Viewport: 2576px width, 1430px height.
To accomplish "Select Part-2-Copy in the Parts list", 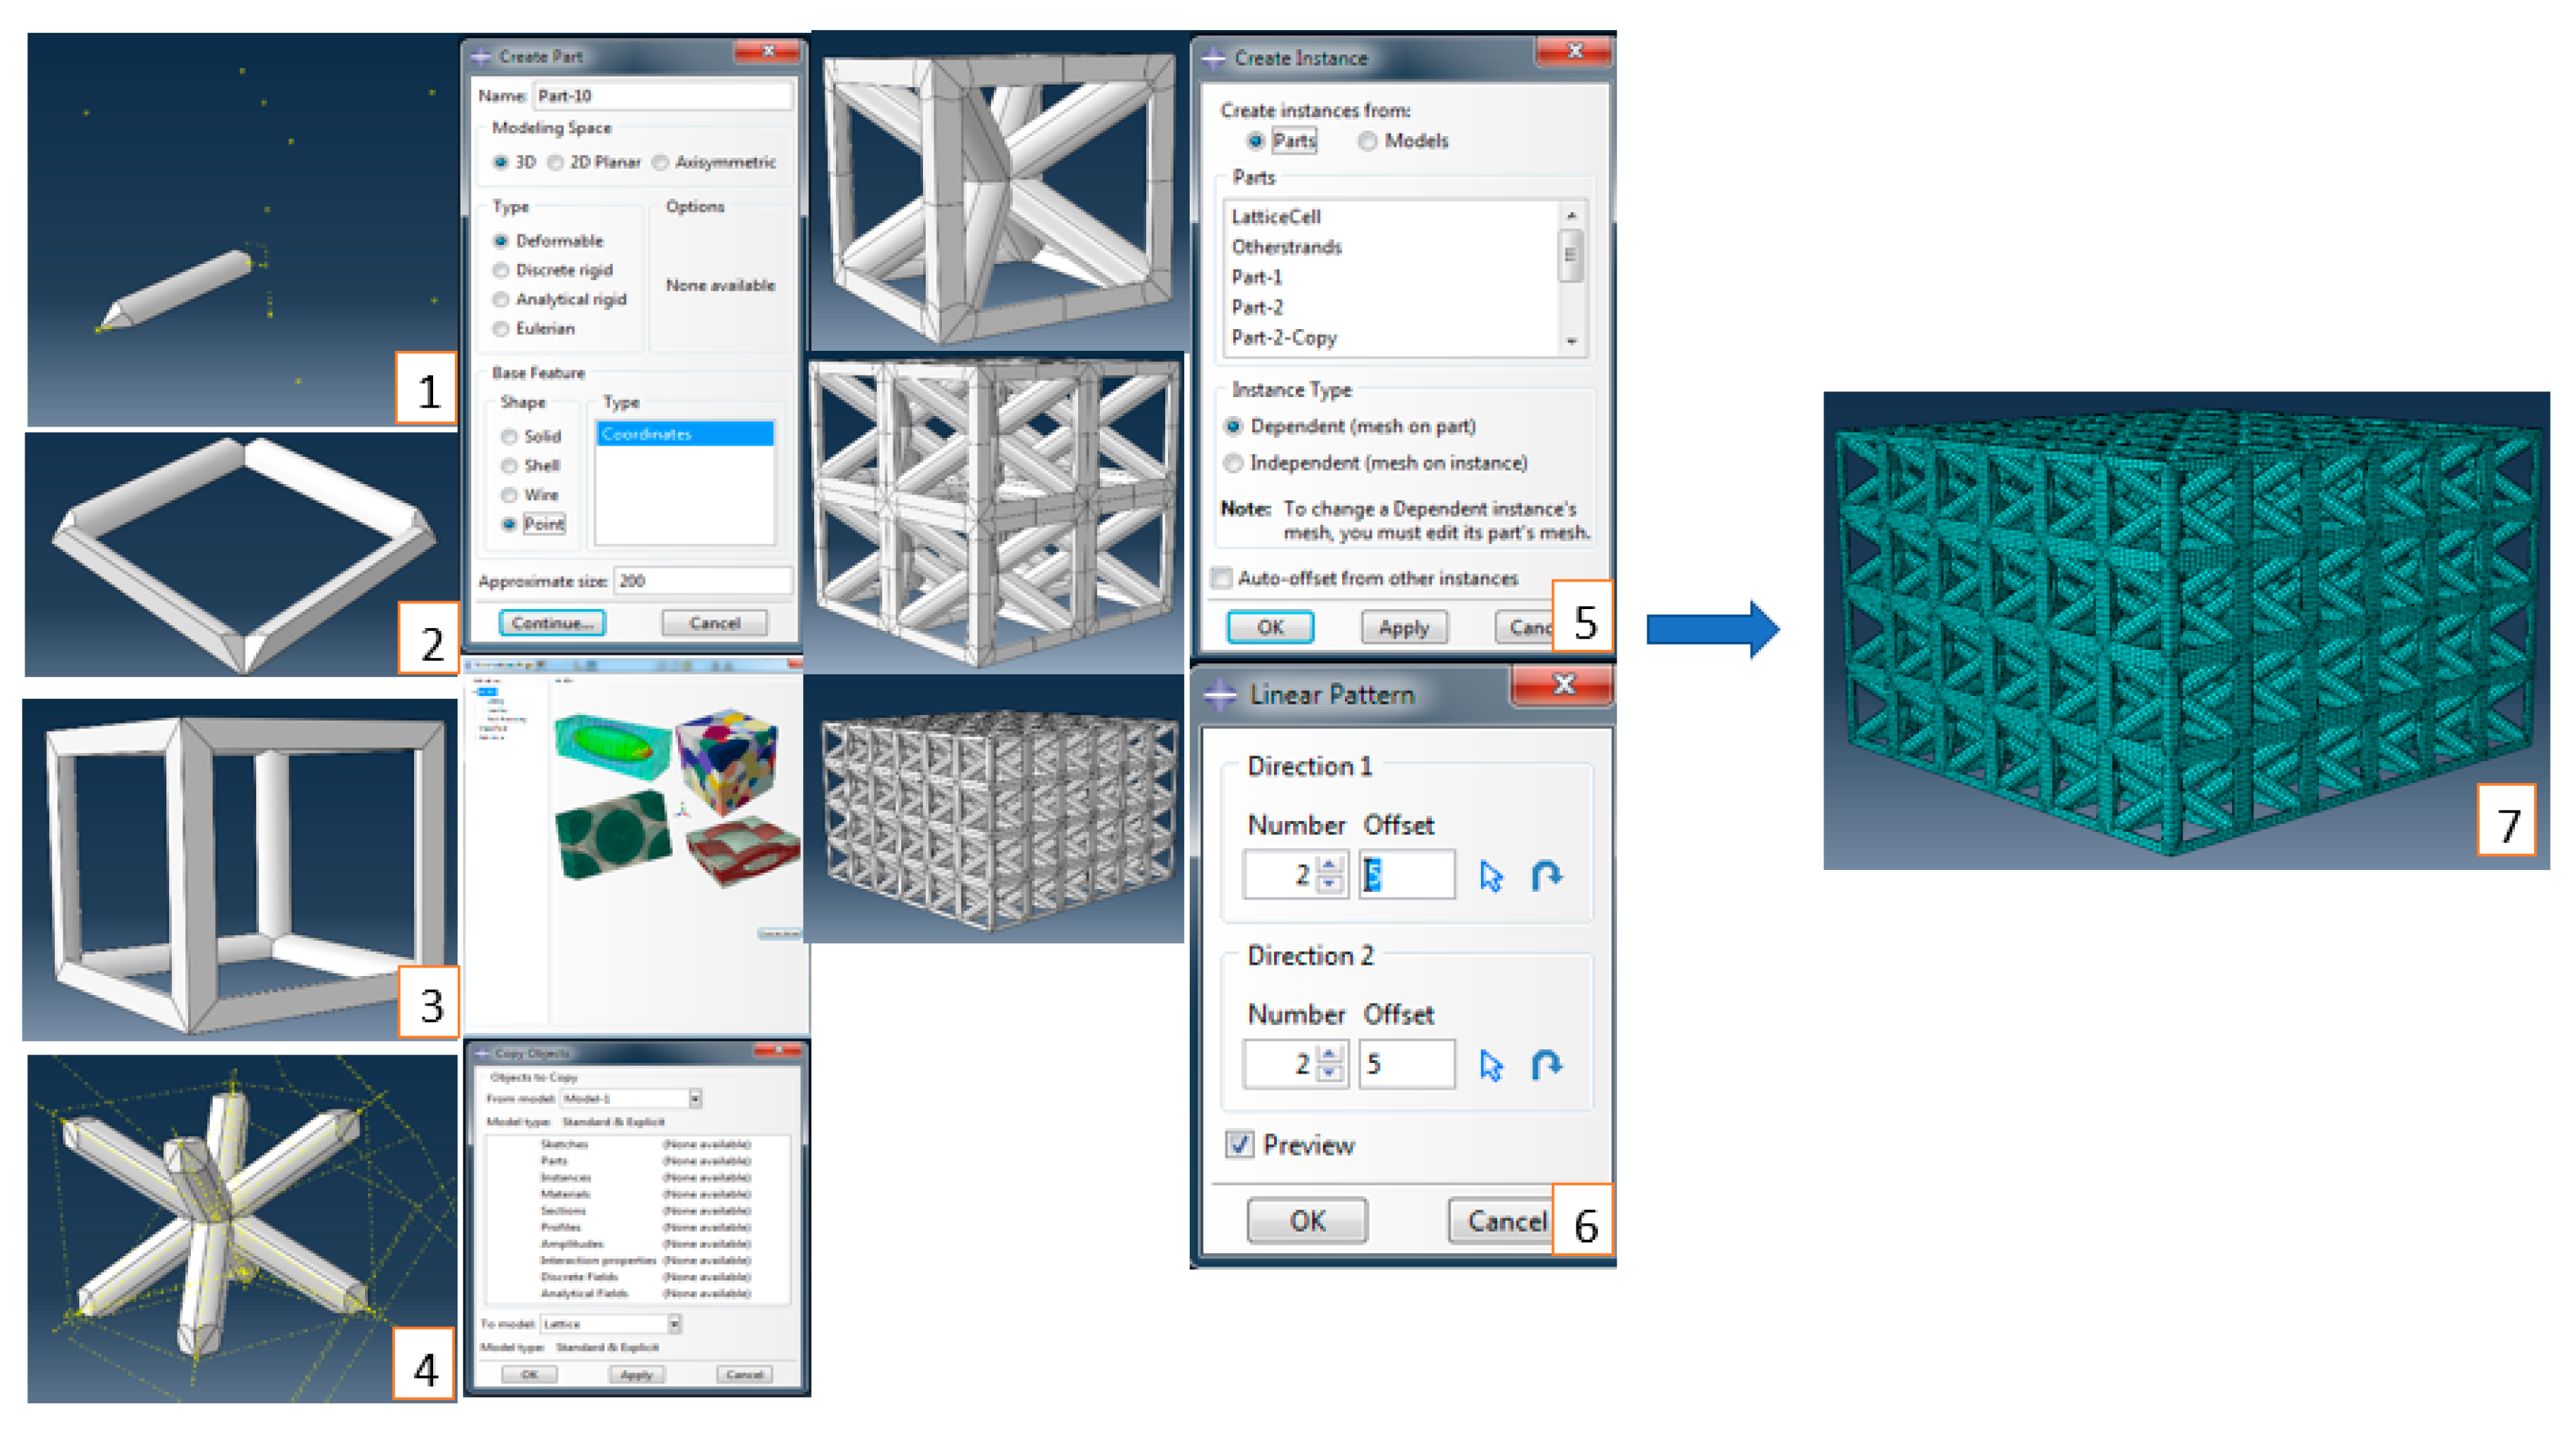I will [x=1284, y=338].
